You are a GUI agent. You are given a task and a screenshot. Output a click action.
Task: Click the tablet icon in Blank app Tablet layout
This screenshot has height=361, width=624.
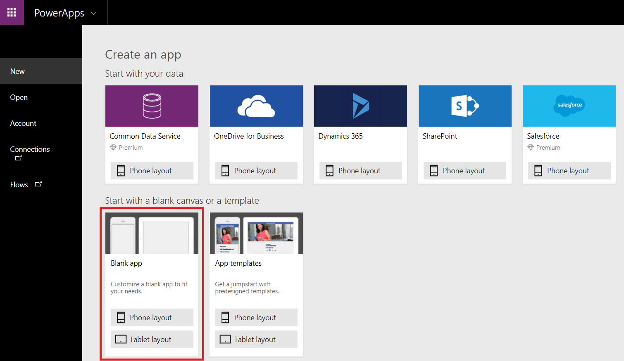coord(121,339)
